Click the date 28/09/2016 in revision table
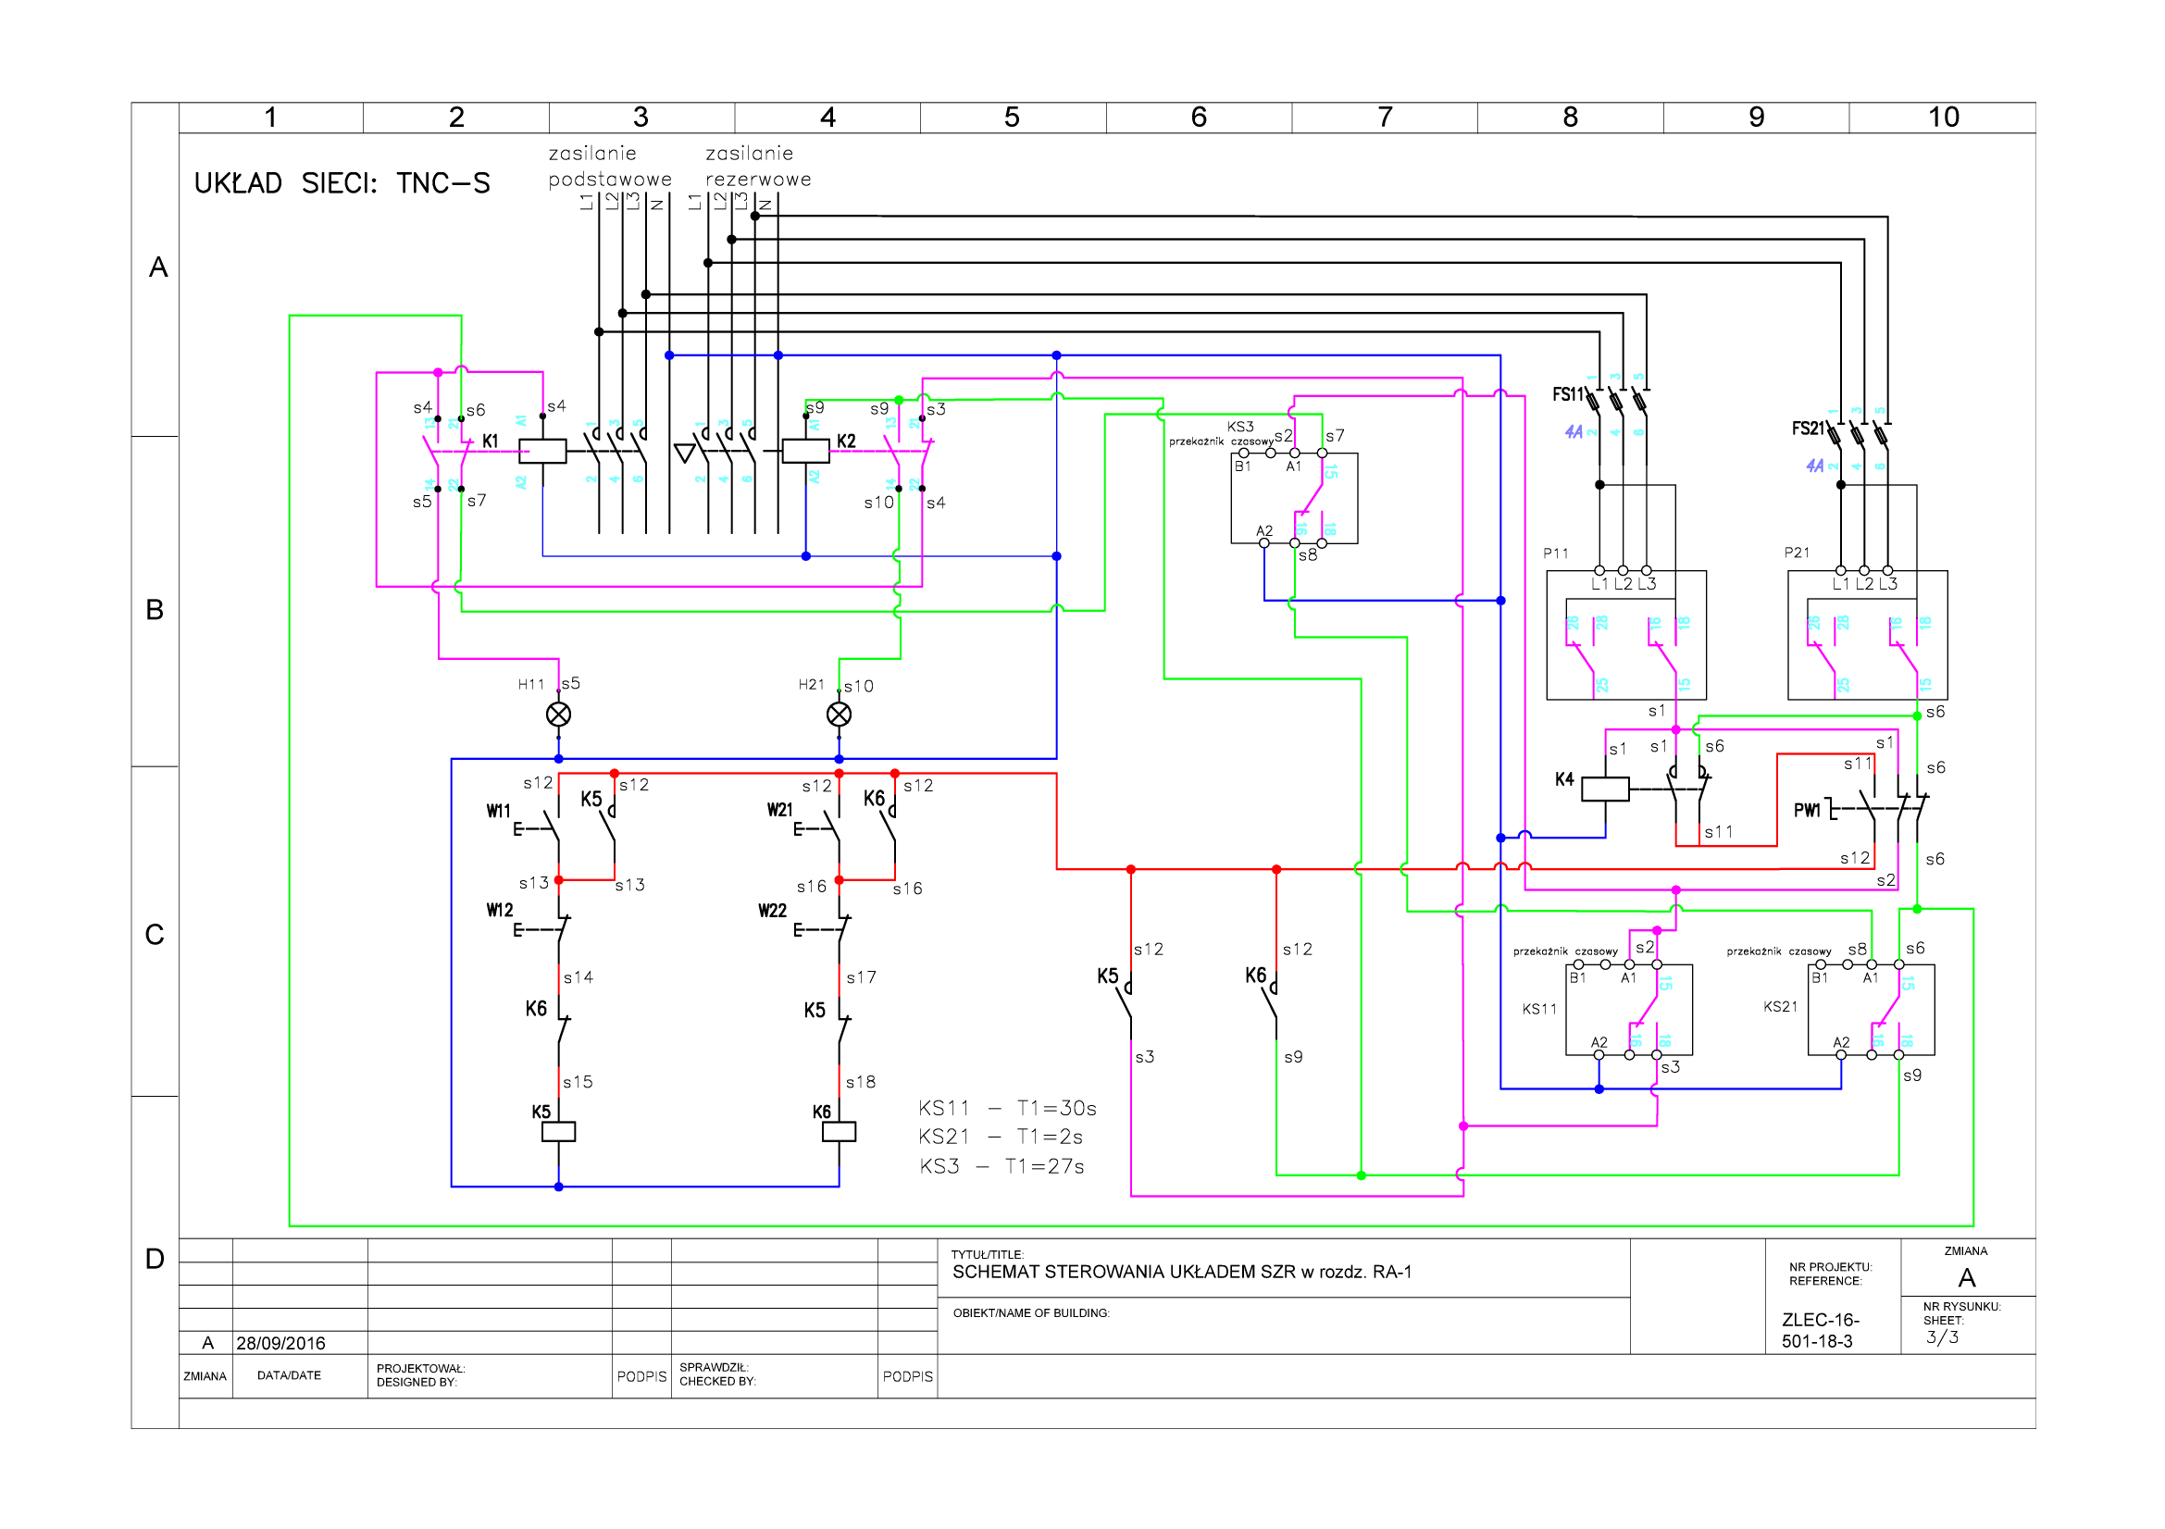 pyautogui.click(x=281, y=1343)
